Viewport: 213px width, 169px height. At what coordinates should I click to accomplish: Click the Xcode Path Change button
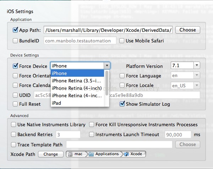click(x=51, y=154)
